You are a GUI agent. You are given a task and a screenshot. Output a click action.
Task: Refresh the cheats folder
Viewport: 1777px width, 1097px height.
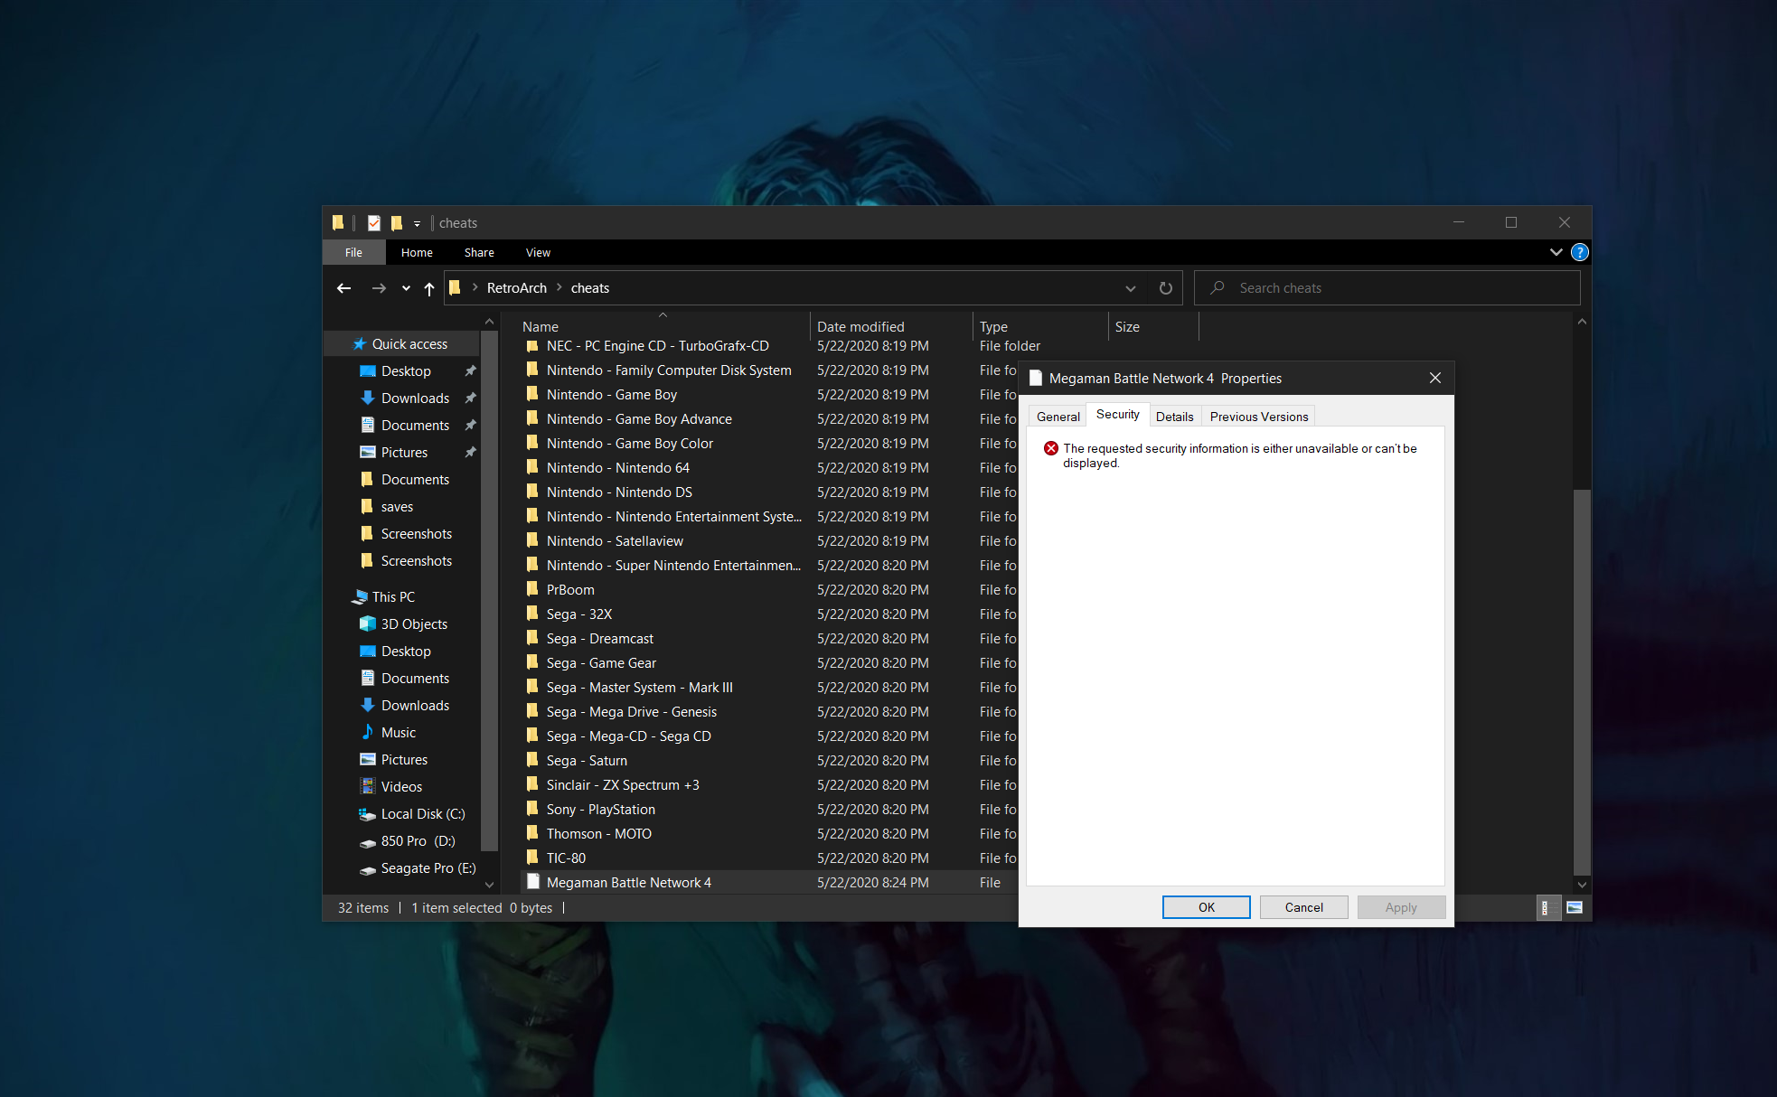coord(1165,287)
